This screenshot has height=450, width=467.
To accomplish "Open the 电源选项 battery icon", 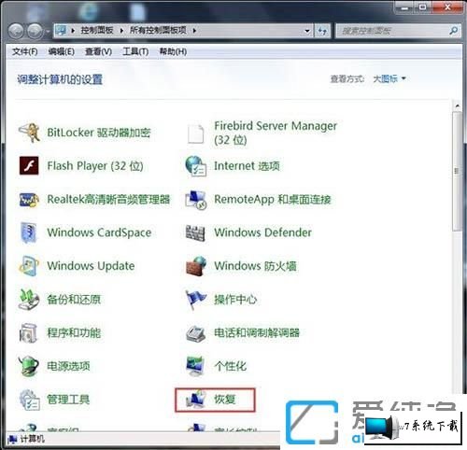I will pyautogui.click(x=29, y=366).
